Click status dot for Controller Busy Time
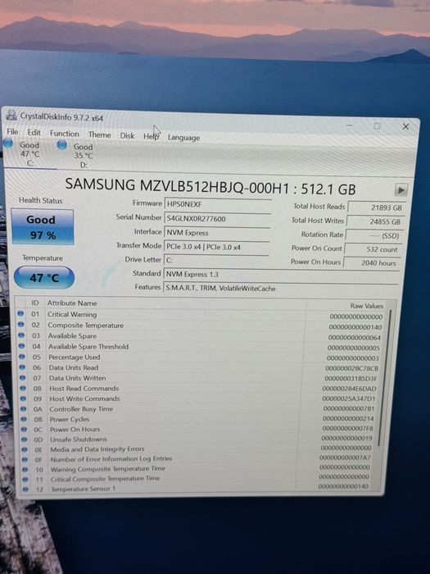 click(24, 408)
